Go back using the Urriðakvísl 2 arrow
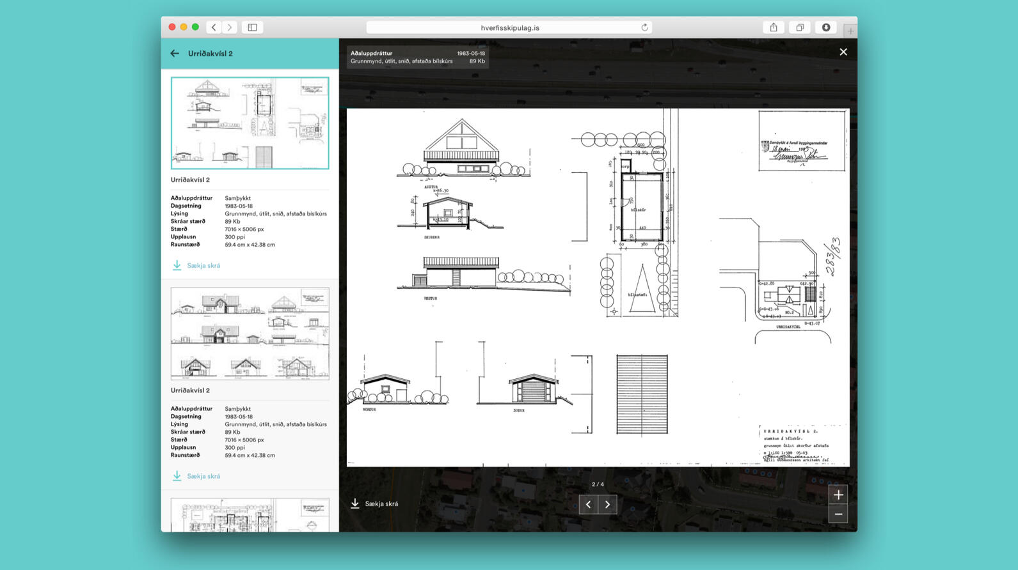This screenshot has height=570, width=1018. (175, 54)
